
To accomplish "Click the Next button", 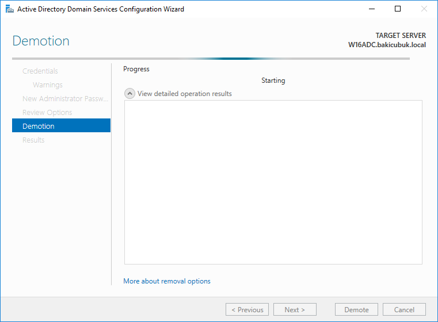I will [x=295, y=309].
